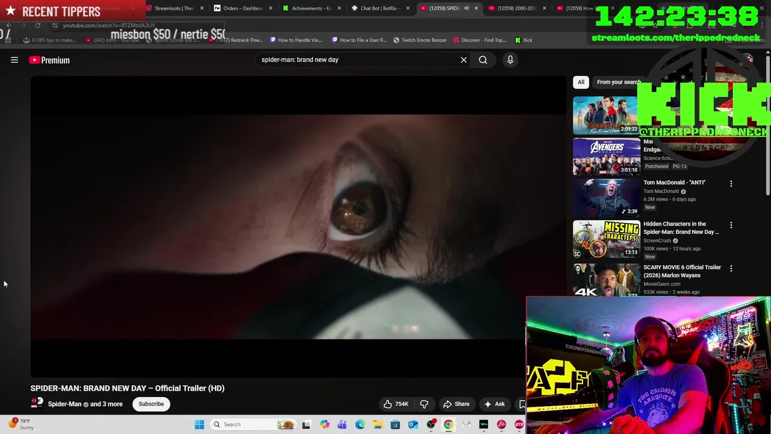The width and height of the screenshot is (771, 434).
Task: Open Far From Home movie thumbnail
Action: 606,115
